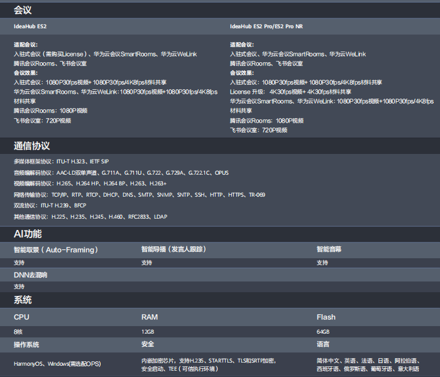Click the 智能音幕 label

point(329,249)
